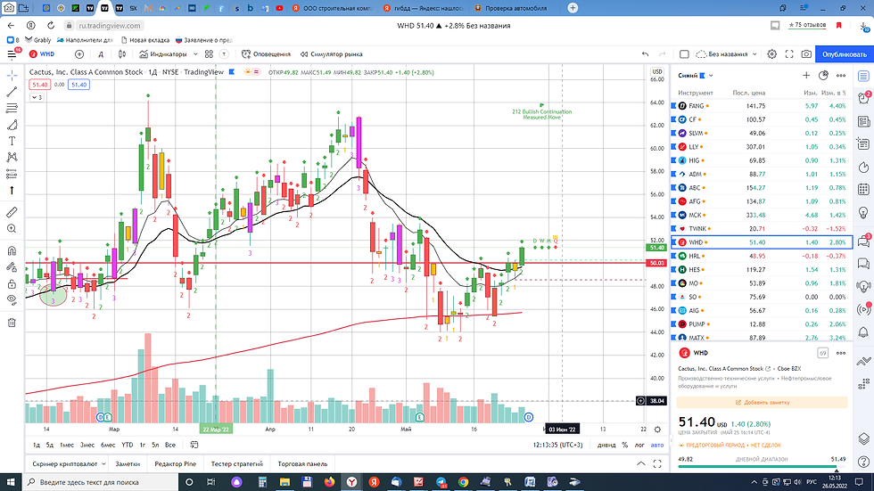The image size is (874, 491).
Task: Open the alerts panel icon
Action: [x=863, y=98]
